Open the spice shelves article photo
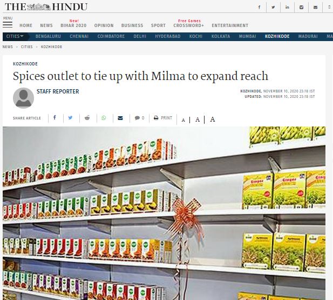The height and width of the screenshot is (300, 333). pyautogui.click(x=164, y=213)
